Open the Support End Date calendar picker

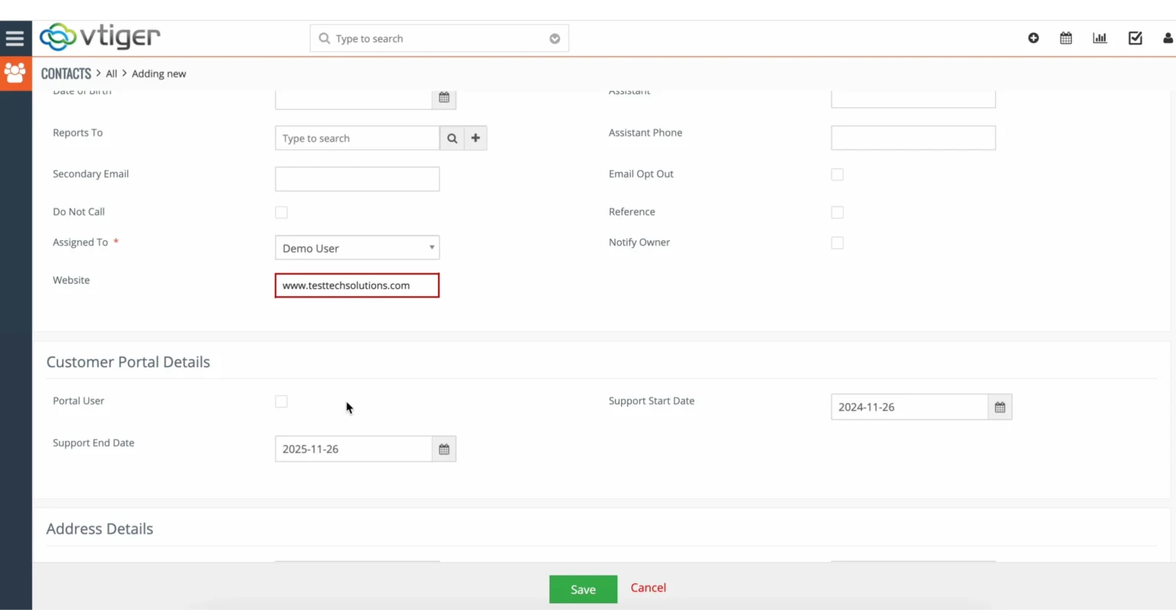[444, 449]
